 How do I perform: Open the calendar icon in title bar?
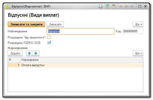point(114,6)
